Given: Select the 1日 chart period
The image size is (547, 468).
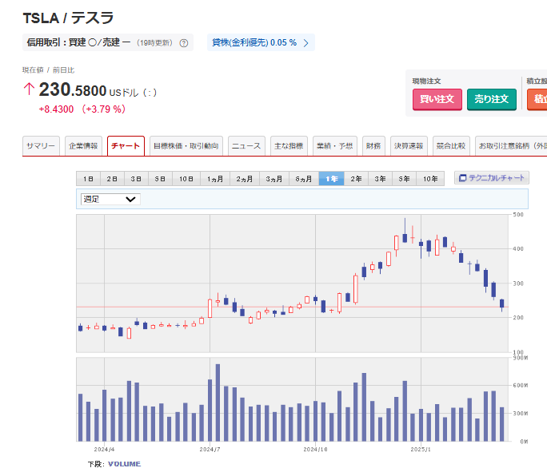Looking at the screenshot, I should point(88,179).
